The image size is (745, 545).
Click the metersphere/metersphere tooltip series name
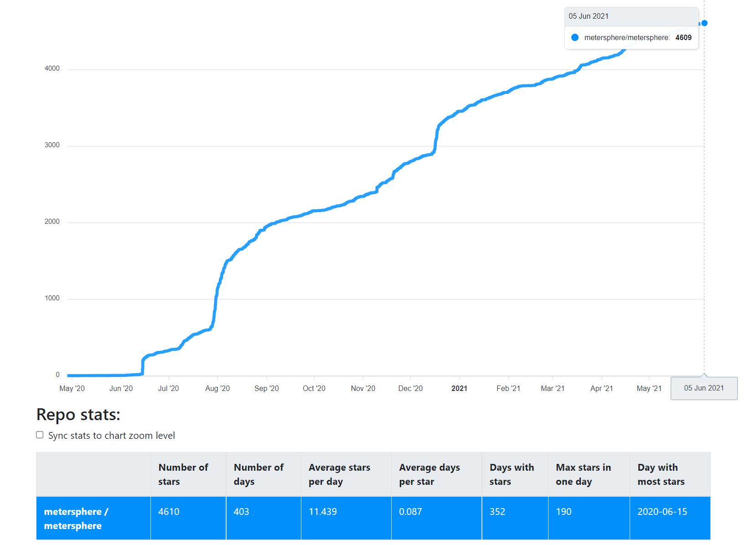627,37
